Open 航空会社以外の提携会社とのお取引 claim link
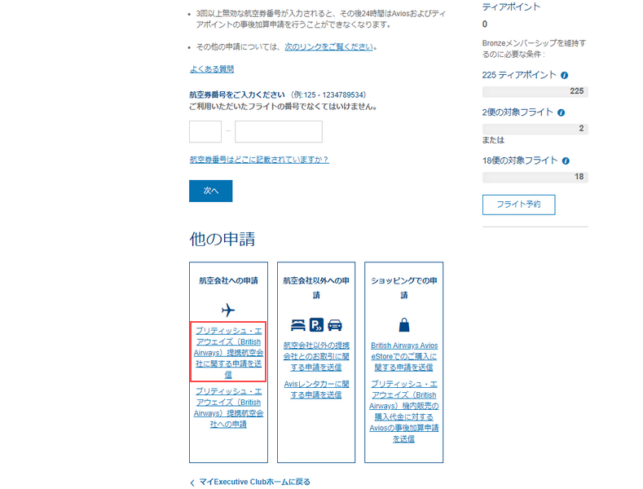 pyautogui.click(x=316, y=356)
